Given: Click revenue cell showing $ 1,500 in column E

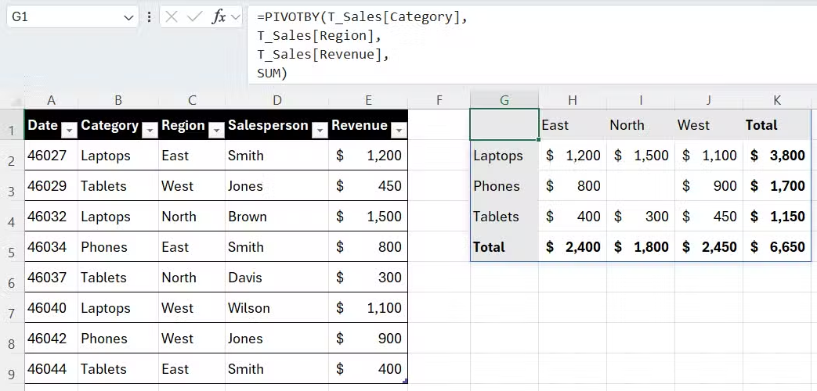Looking at the screenshot, I should 368,217.
